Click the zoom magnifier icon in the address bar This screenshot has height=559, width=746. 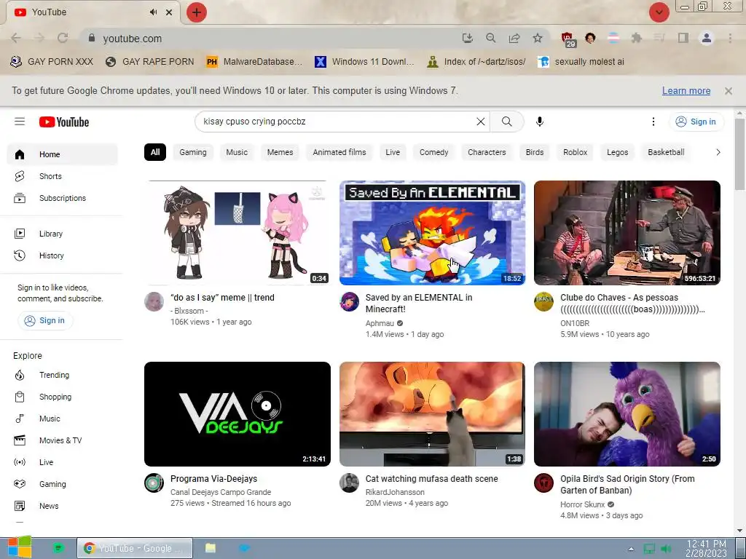490,38
